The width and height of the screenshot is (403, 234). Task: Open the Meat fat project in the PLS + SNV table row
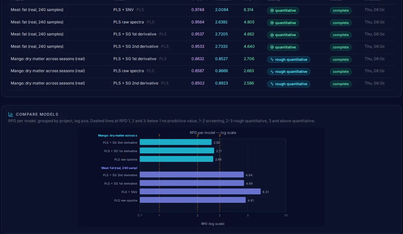[x=37, y=10]
